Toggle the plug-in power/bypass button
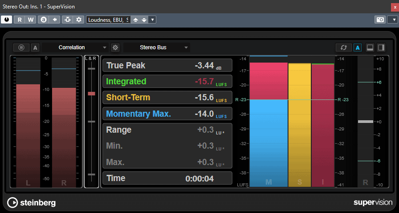399x213 pixels. (x=7, y=20)
